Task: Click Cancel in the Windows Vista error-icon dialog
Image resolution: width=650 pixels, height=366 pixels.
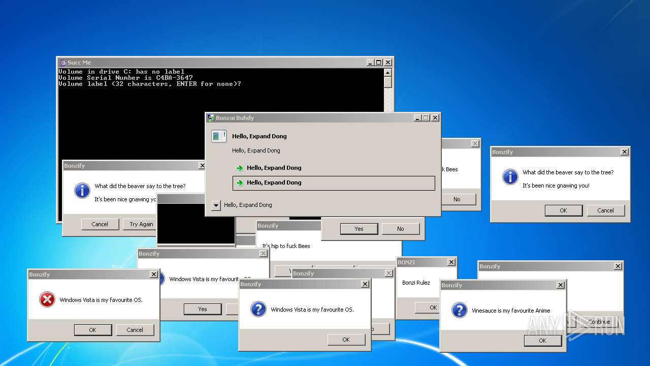Action: point(135,330)
